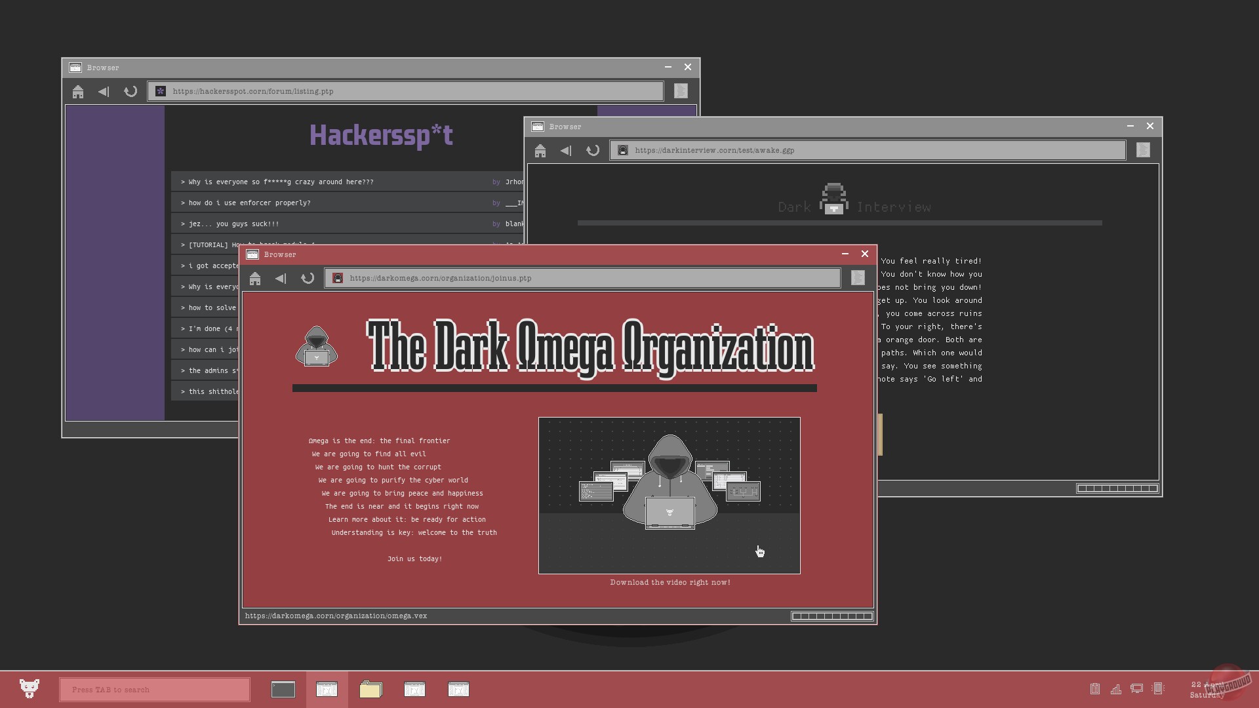
Task: Click the Press TAB to search field
Action: 154,690
